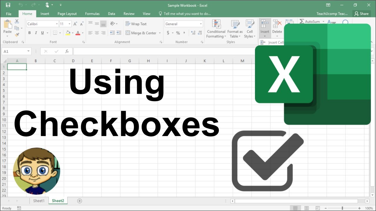Expand the Borders dropdown arrow
Viewport: 376px width, 211px height.
click(60, 33)
